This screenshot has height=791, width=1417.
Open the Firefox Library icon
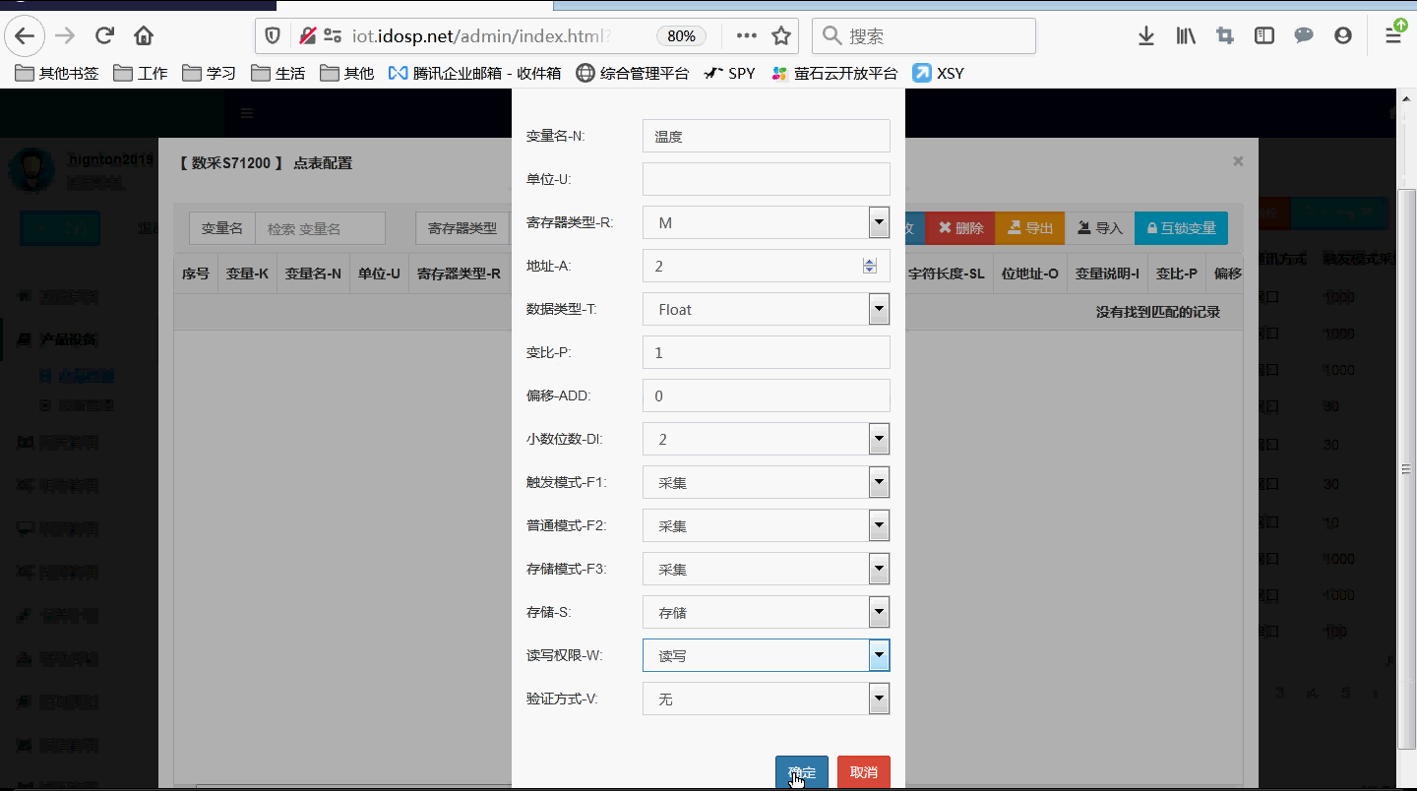(1185, 35)
